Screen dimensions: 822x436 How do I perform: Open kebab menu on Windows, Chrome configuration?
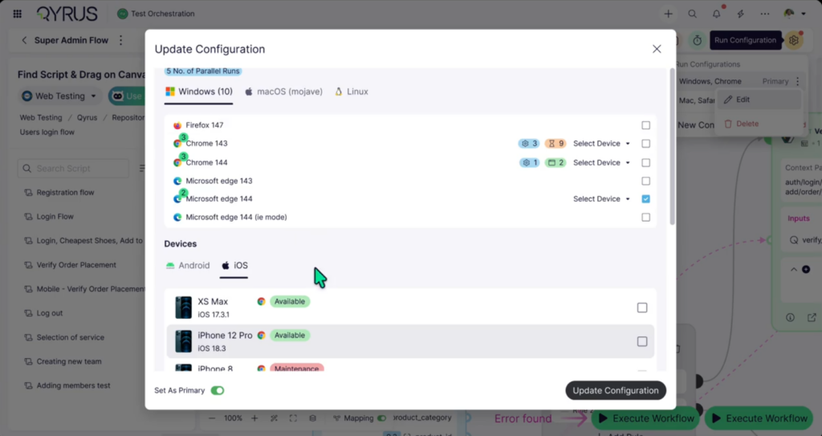tap(797, 81)
